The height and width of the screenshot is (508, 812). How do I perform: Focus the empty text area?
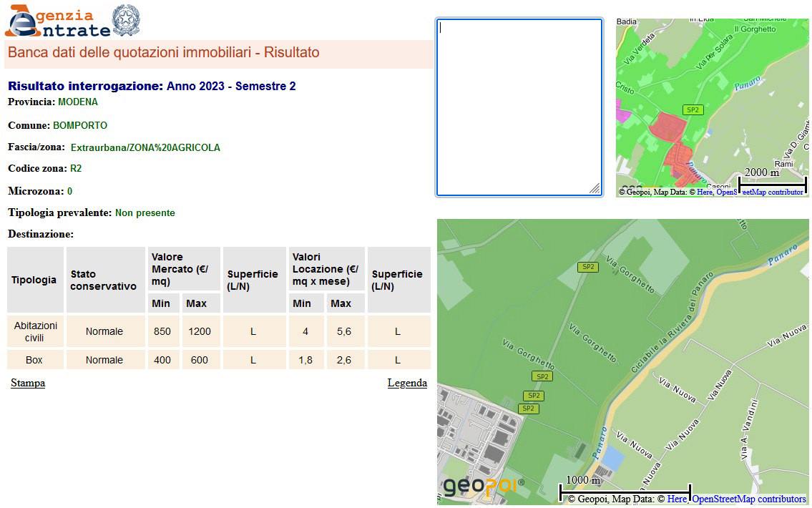(x=519, y=107)
